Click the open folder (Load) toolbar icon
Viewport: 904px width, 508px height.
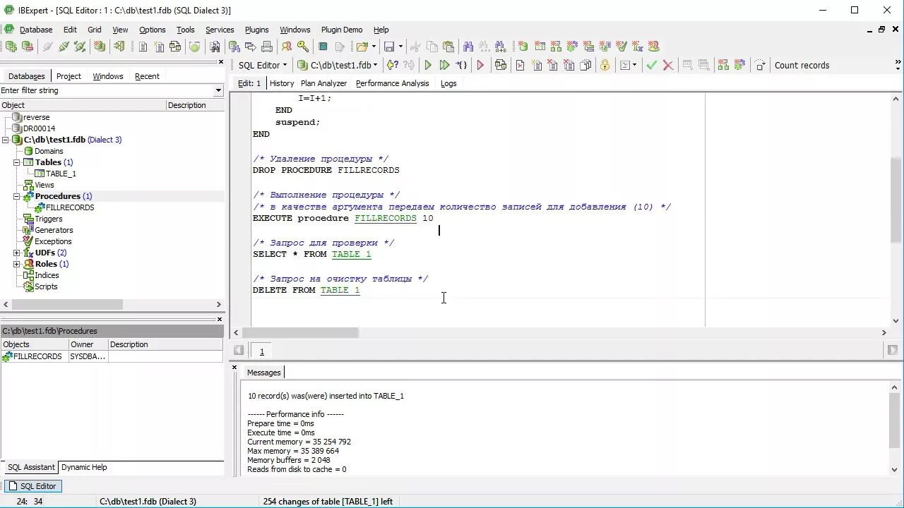coord(362,47)
